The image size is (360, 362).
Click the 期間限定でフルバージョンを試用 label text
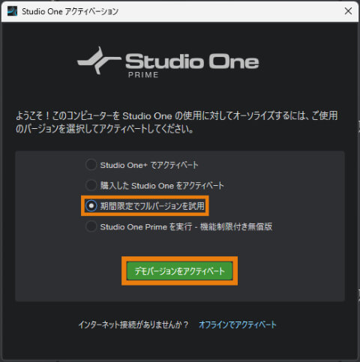coord(152,206)
